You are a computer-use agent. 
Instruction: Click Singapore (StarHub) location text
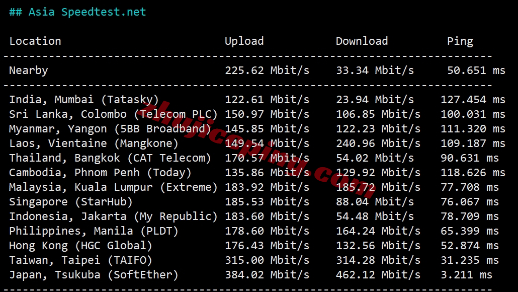click(x=71, y=202)
